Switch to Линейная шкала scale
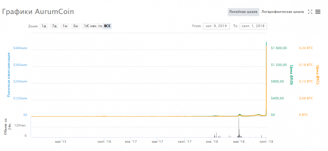The width and height of the screenshot is (328, 151). coord(243,12)
